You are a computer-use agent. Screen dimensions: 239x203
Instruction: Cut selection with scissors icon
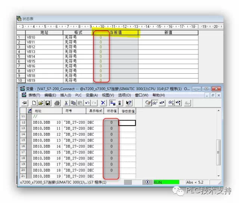pyautogui.click(x=66, y=103)
